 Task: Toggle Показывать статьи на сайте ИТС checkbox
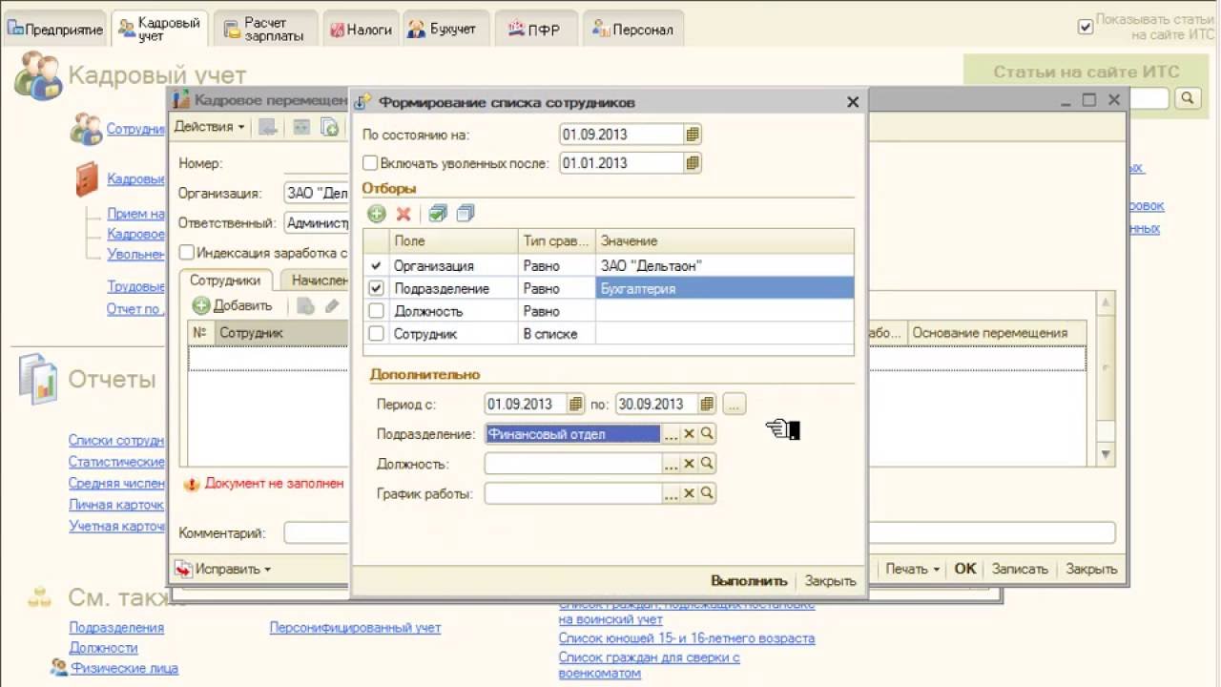[x=1085, y=27]
